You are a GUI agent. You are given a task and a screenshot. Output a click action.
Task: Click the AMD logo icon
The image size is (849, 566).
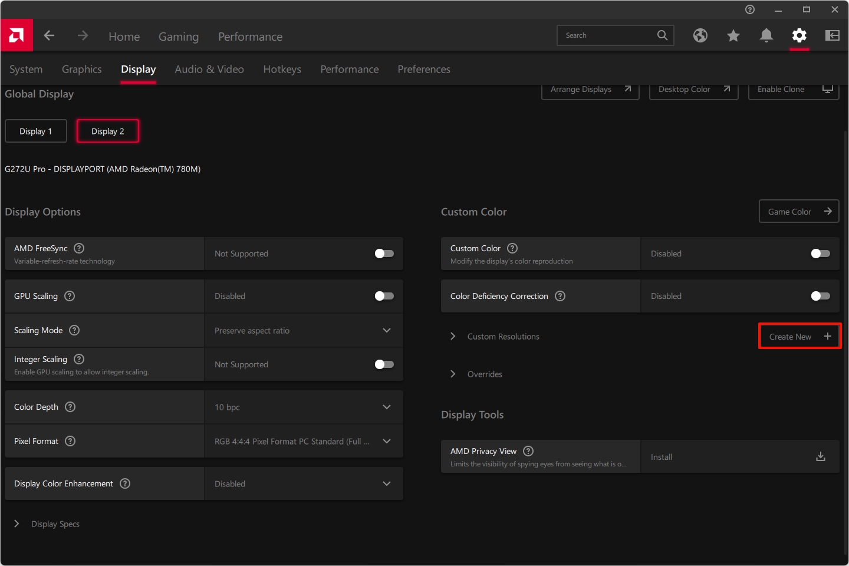[x=17, y=35]
